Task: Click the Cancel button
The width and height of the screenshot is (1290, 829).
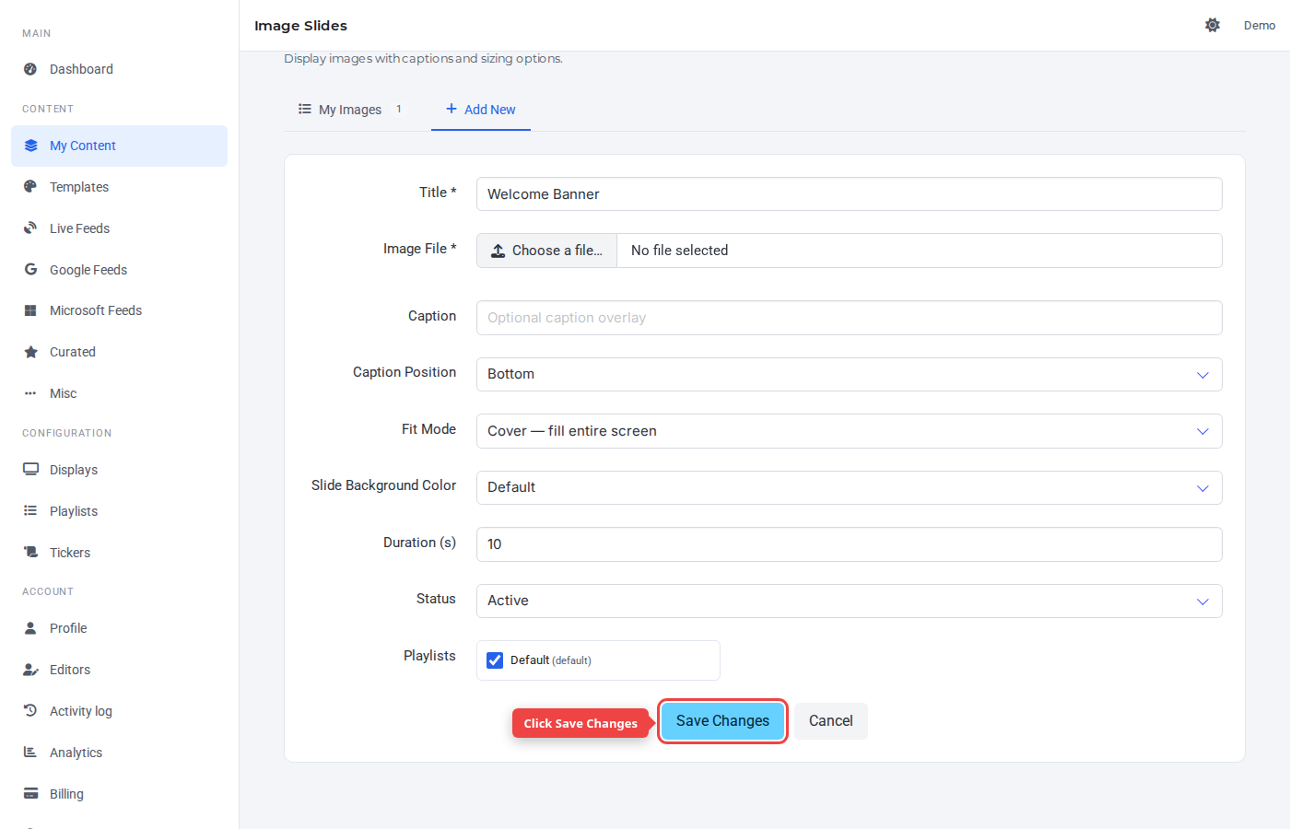Action: point(831,721)
